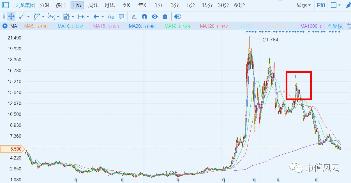Open dropdown next to measurement tool
The image size is (351, 183).
pos(73,17)
